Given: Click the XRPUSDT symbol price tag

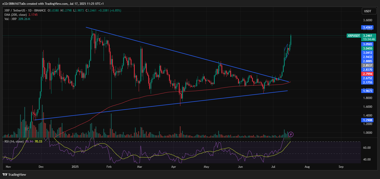Looking at the screenshot, I should tap(354, 36).
